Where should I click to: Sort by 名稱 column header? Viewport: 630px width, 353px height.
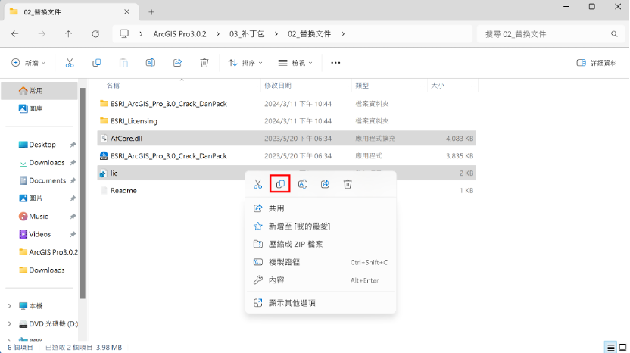113,86
